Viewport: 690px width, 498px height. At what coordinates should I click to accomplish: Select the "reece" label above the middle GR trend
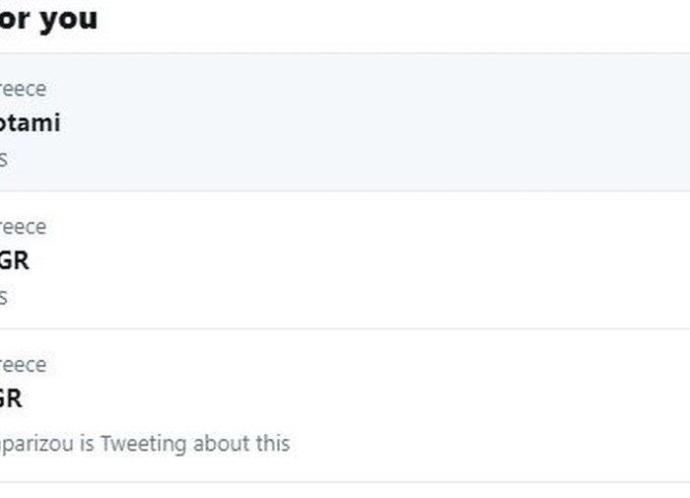click(23, 227)
